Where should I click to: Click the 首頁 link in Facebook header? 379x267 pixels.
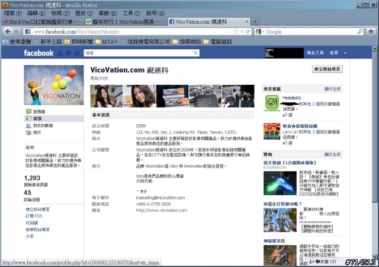coord(334,53)
